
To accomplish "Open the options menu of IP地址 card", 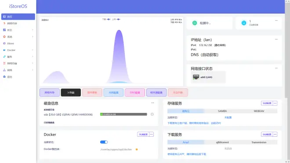I will pos(276,39).
